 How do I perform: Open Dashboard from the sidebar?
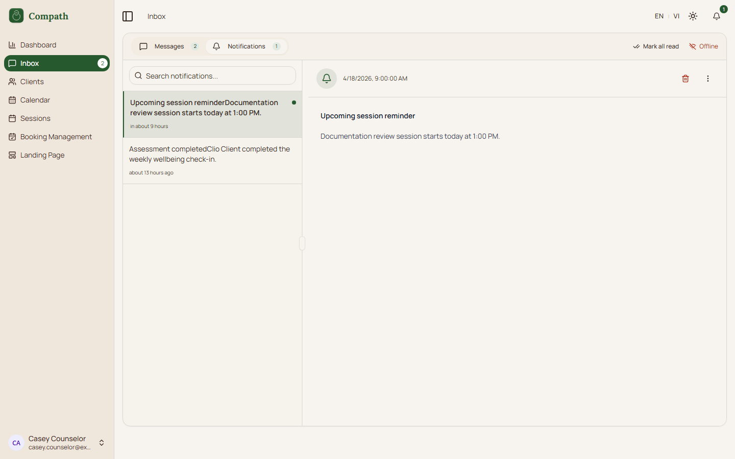(x=38, y=45)
